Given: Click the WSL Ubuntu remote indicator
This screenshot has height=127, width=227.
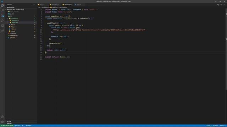Looking at the screenshot, I should (x=7, y=126).
